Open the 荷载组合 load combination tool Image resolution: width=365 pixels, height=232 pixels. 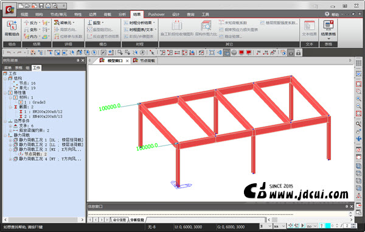(12, 29)
